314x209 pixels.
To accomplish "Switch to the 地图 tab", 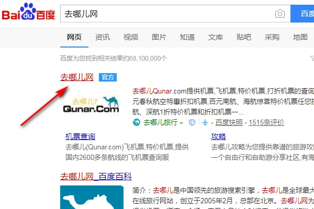I will click(300, 37).
